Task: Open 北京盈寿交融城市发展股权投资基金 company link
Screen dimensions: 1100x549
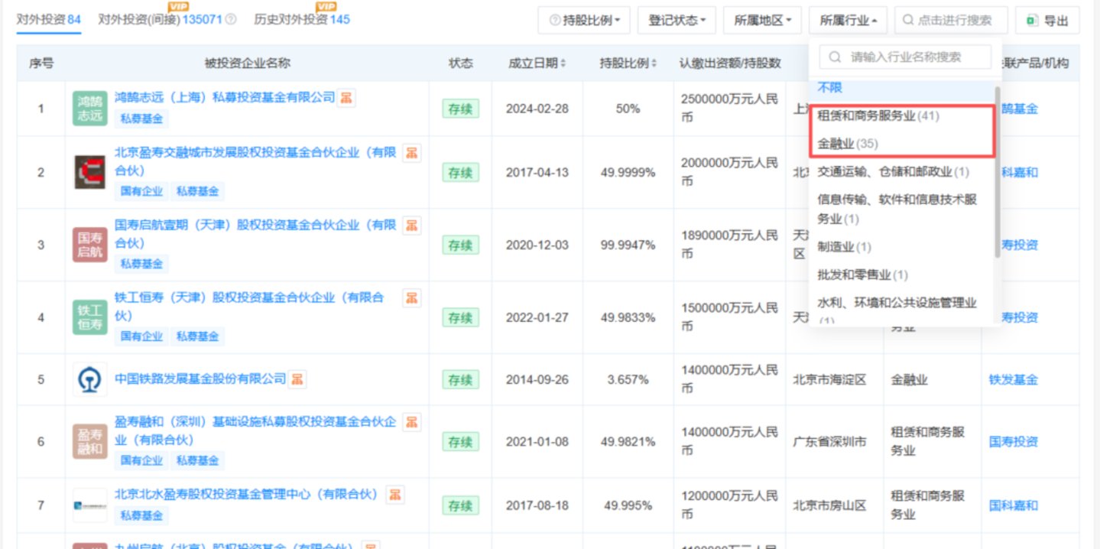Action: tap(255, 161)
